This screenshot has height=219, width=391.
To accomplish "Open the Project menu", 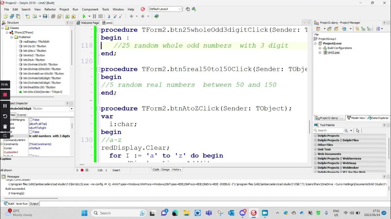I will [64, 9].
